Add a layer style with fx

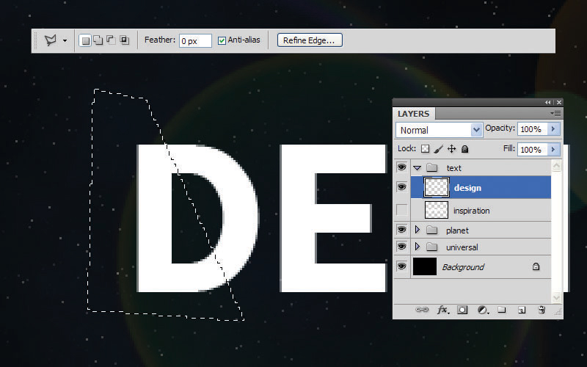pyautogui.click(x=442, y=310)
